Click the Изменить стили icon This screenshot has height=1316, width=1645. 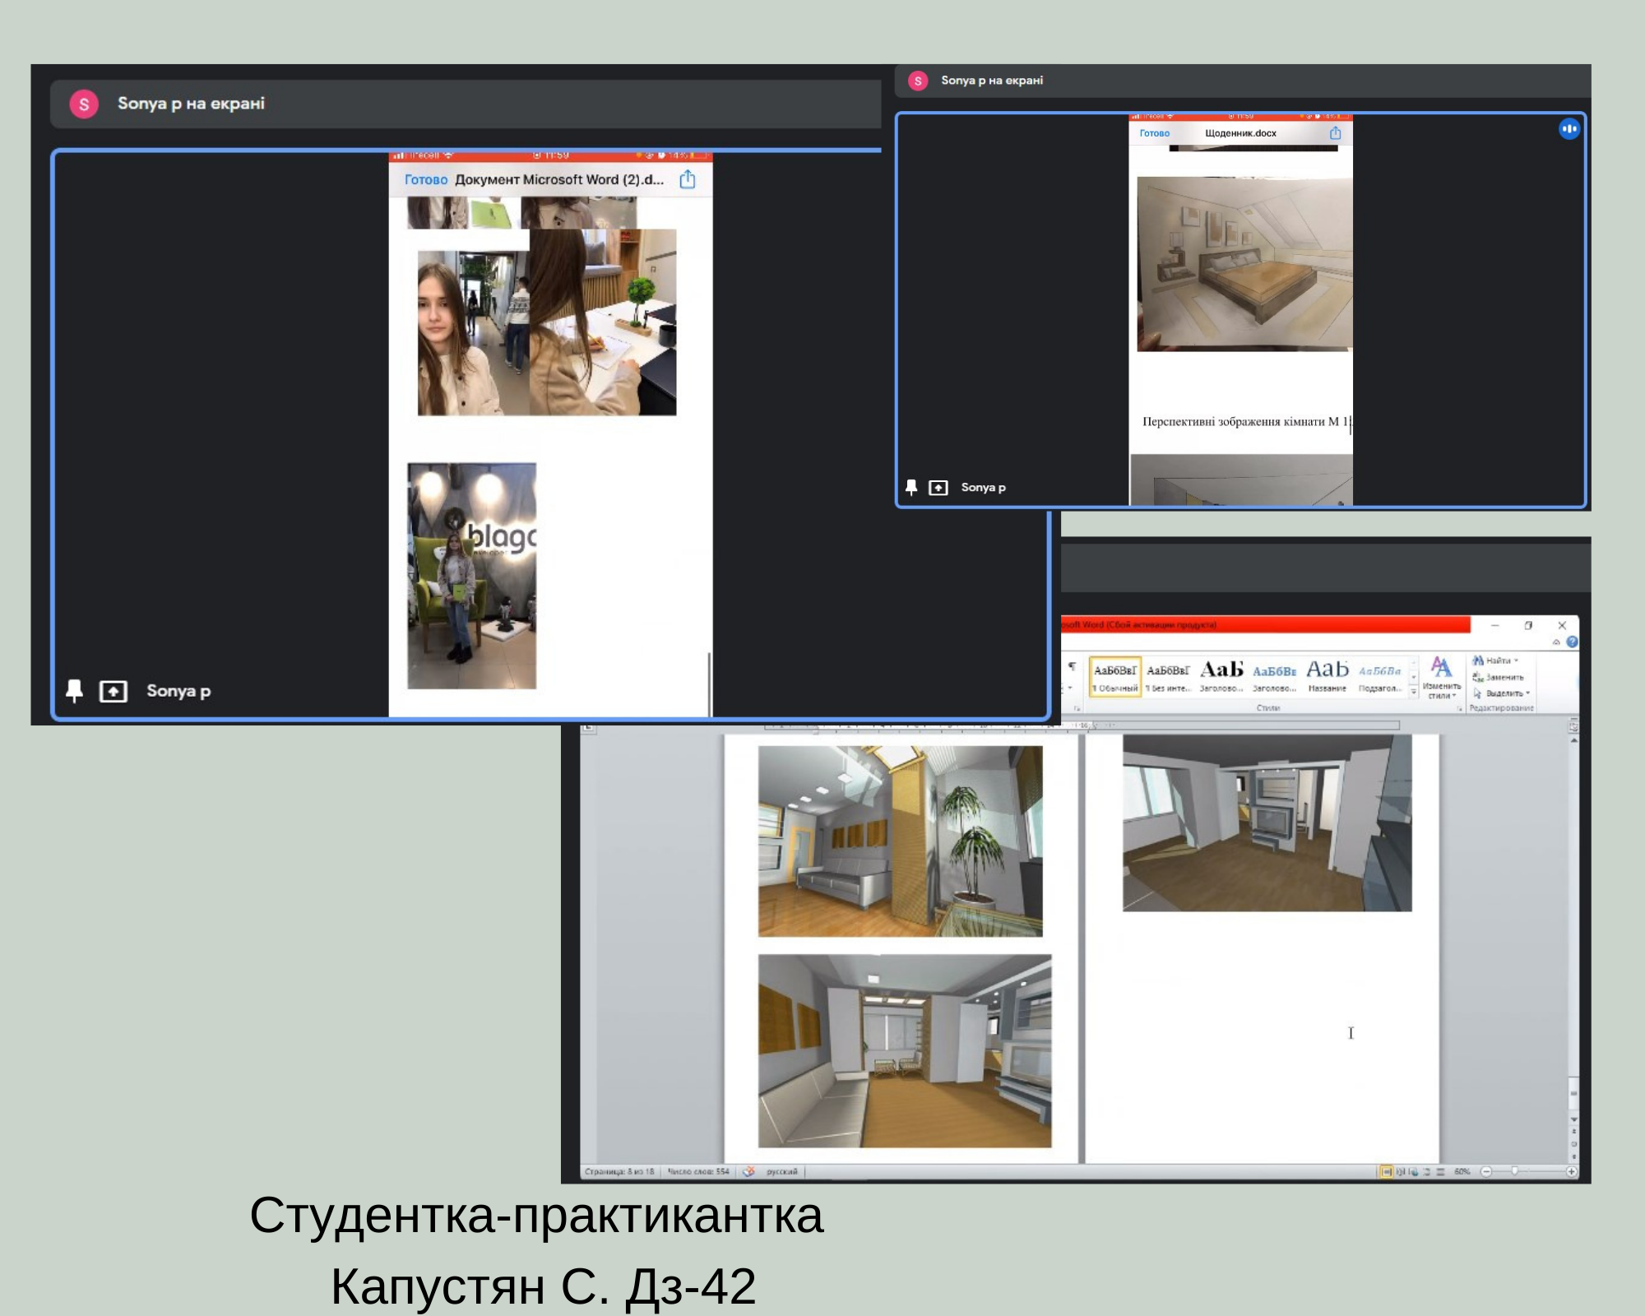1441,668
